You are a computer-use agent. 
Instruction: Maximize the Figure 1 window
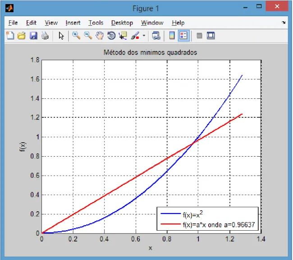259,7
